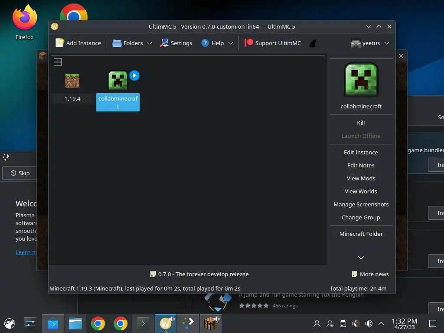Click the spinner icon in Welcome window
This screenshot has height=333, width=444.
coord(6,157)
